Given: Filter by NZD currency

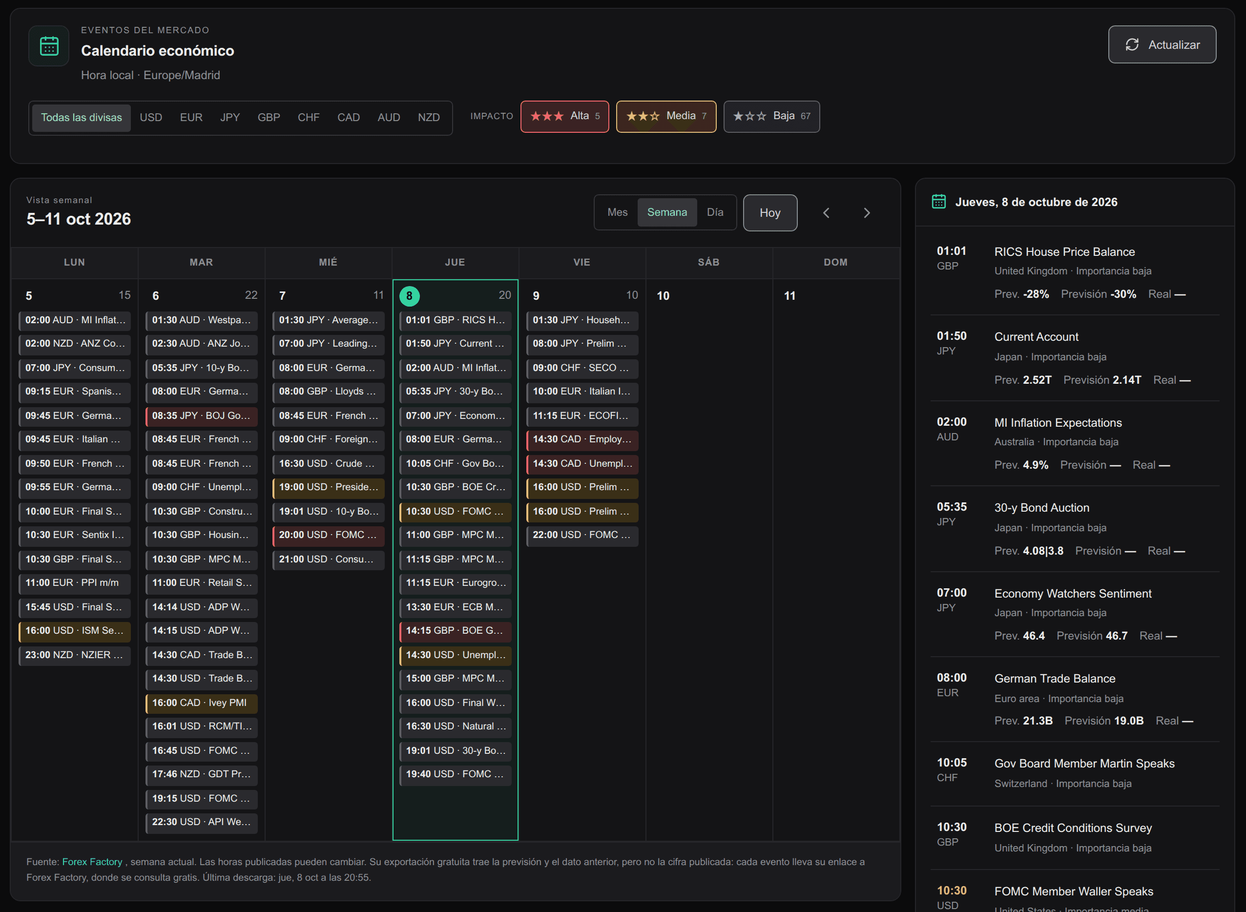Looking at the screenshot, I should pos(428,118).
